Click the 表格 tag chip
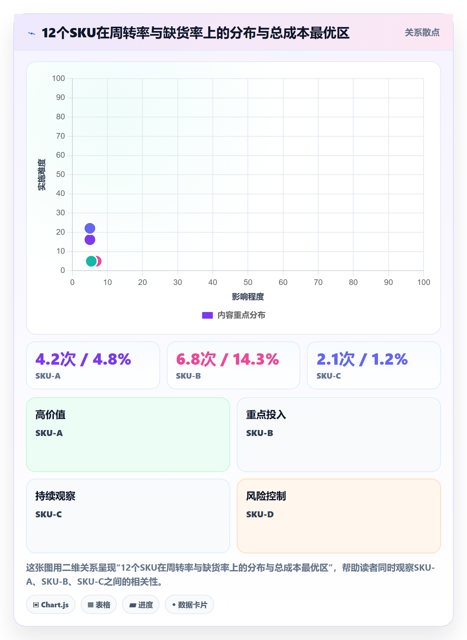 click(x=99, y=605)
